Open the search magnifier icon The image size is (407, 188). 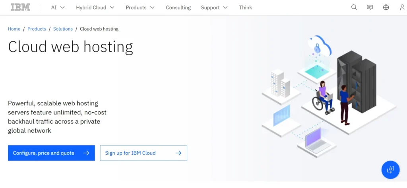click(354, 8)
